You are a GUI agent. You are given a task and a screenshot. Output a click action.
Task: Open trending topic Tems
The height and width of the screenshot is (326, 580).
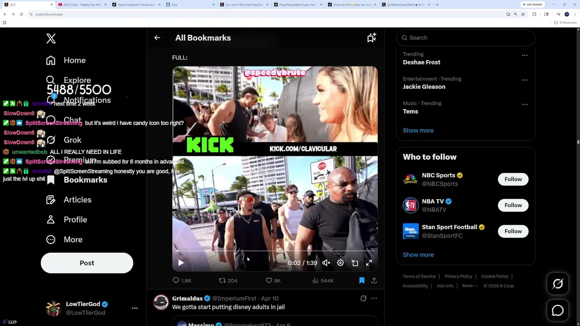tap(411, 111)
